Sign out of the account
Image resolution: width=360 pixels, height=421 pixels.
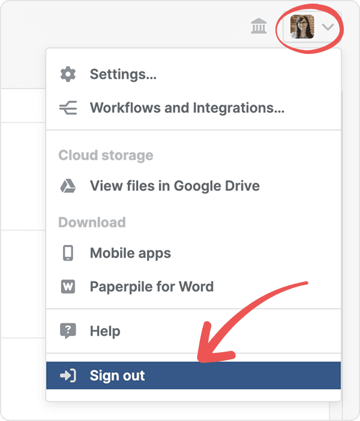[x=118, y=376]
